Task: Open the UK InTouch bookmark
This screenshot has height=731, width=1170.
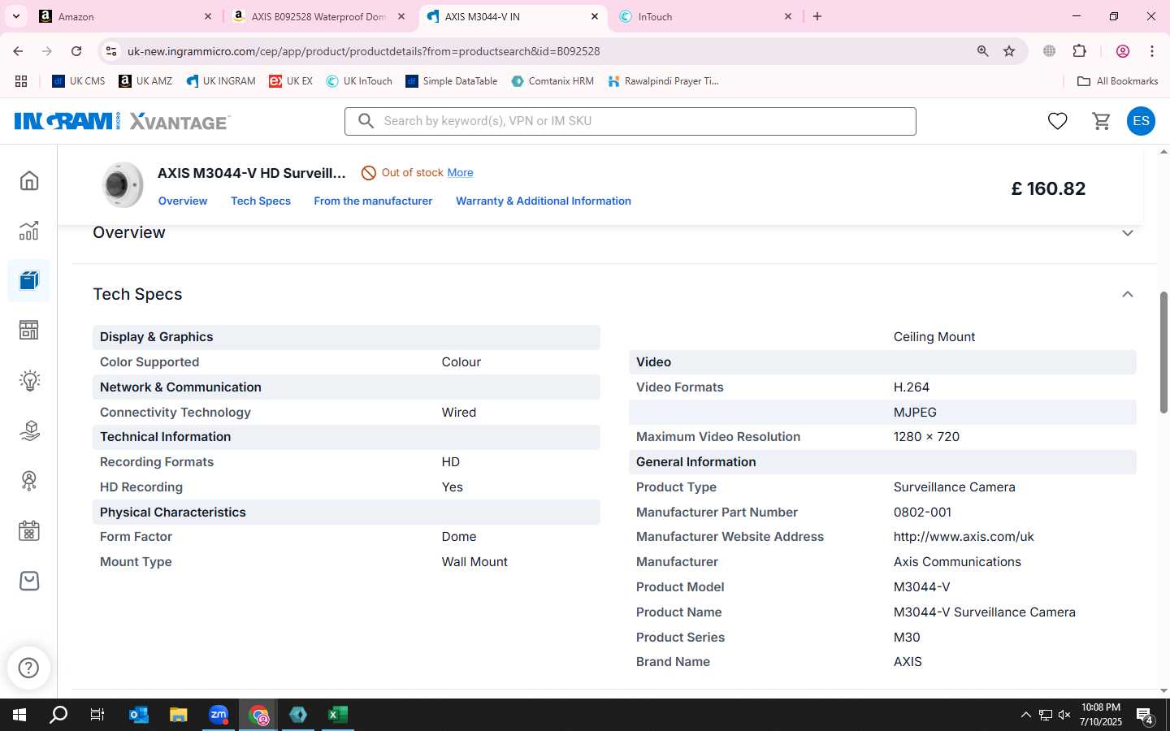Action: (x=359, y=81)
